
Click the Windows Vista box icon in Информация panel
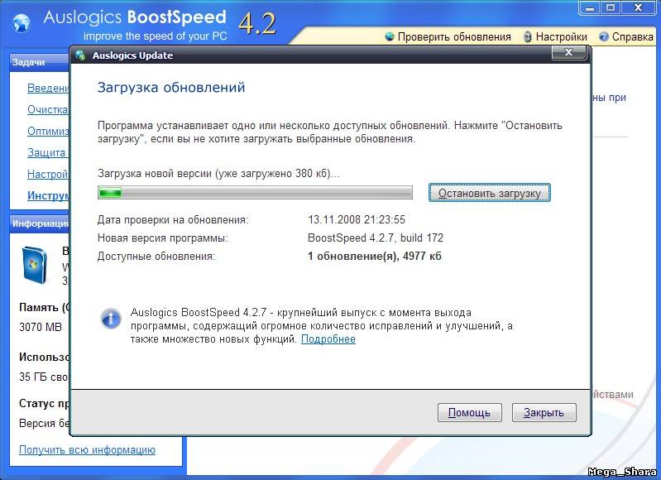(x=34, y=266)
